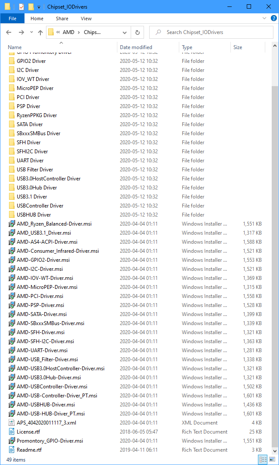Select AMD-SATA-Driver.msi installer icon
The width and height of the screenshot is (279, 465).
point(12,314)
